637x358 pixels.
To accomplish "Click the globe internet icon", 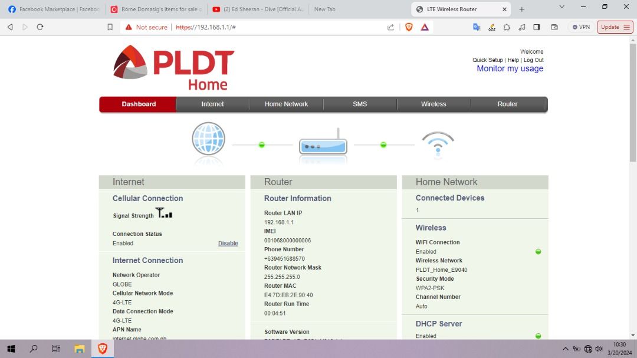I will pyautogui.click(x=208, y=139).
